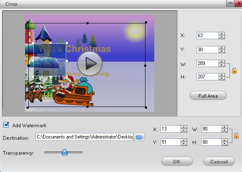Open the folder browse icon beside Destination
The image size is (242, 172).
(139, 137)
